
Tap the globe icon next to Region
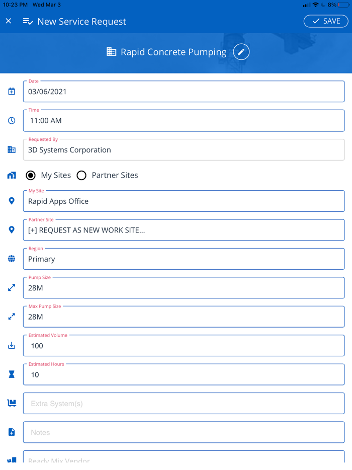click(11, 259)
